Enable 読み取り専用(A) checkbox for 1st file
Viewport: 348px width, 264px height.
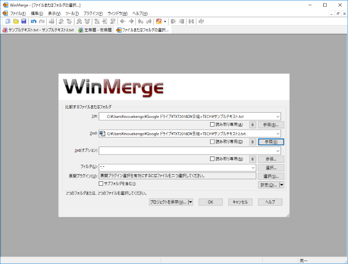(212, 125)
